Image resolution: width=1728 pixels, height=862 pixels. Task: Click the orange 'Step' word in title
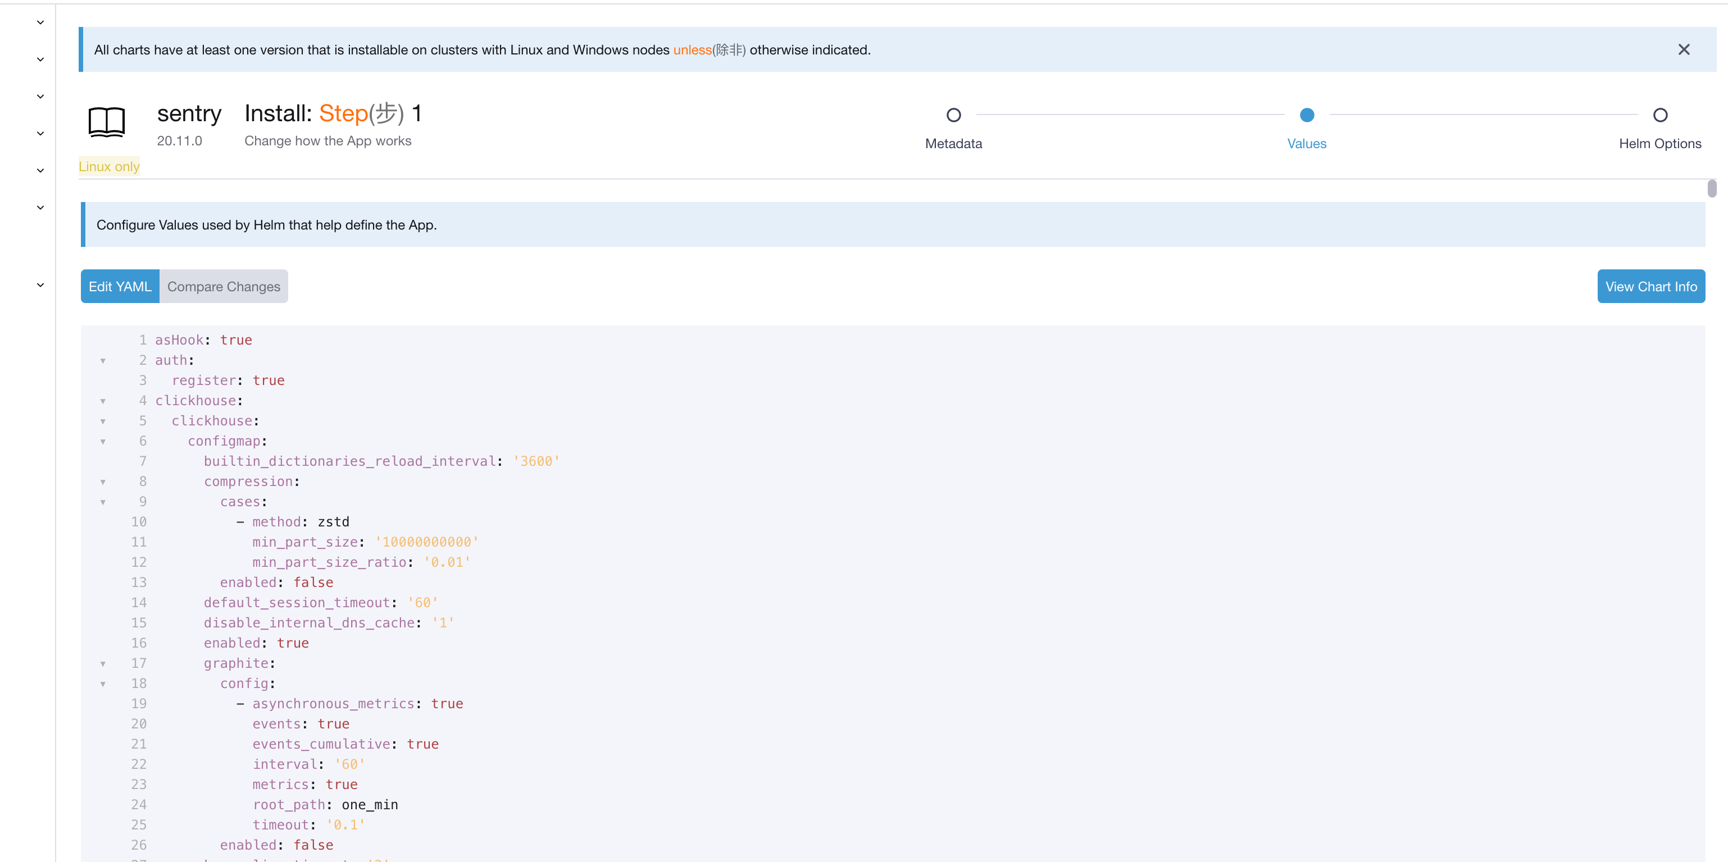click(343, 113)
